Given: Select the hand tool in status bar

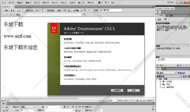Looking at the screenshot, I should coord(103,101).
